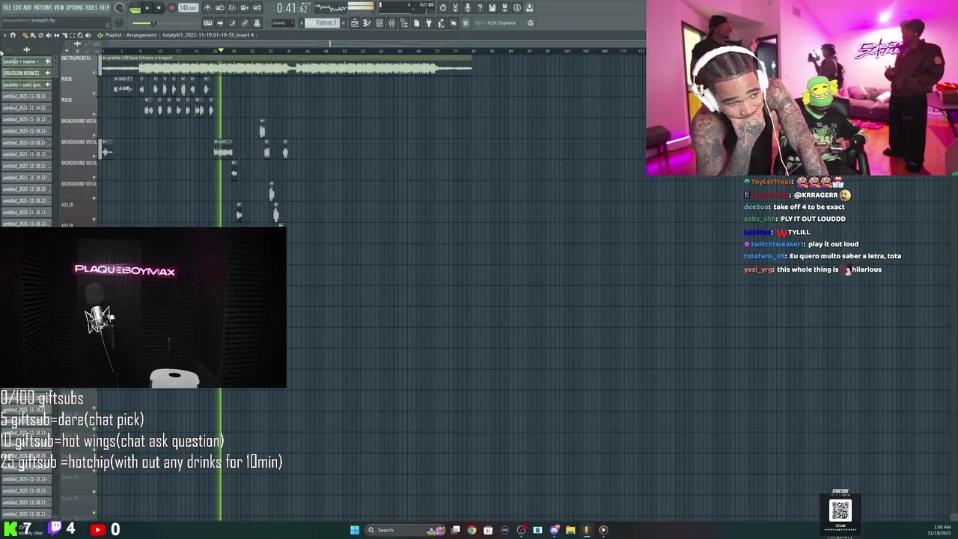Open the browser panel icon
The width and height of the screenshot is (958, 539).
(x=404, y=23)
